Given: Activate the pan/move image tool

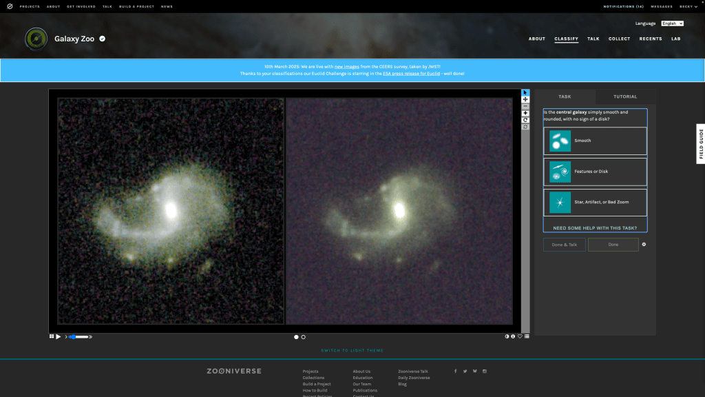Looking at the screenshot, I should click(525, 99).
